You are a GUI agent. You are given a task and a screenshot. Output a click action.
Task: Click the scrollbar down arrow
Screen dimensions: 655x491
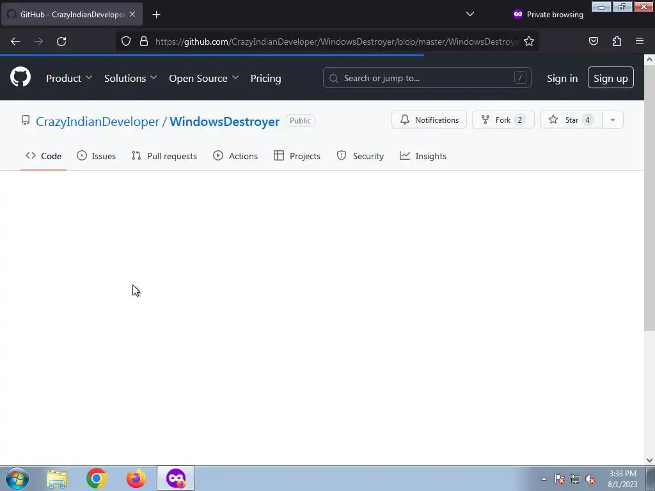(649, 460)
